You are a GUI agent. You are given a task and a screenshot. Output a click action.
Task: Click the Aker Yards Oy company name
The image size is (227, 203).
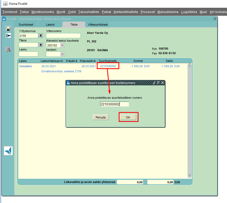click(x=97, y=33)
